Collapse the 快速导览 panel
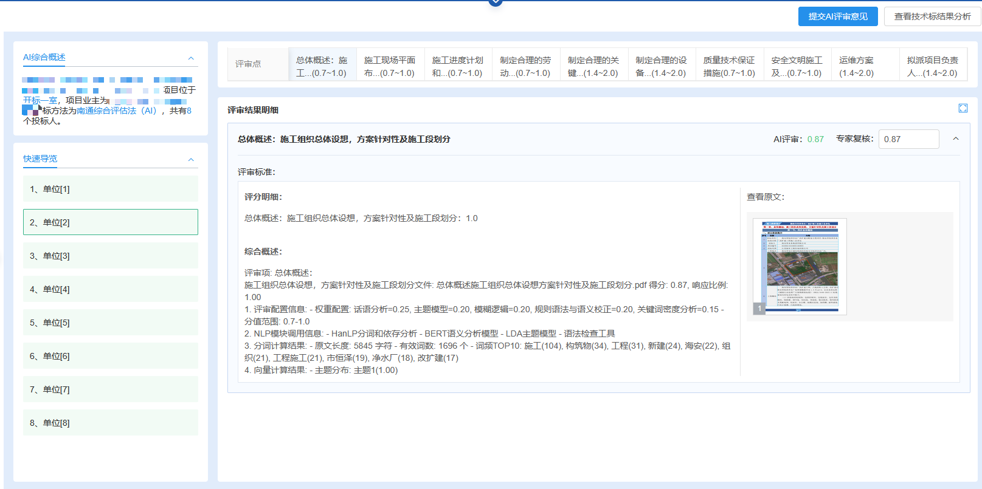Image resolution: width=982 pixels, height=489 pixels. [191, 160]
